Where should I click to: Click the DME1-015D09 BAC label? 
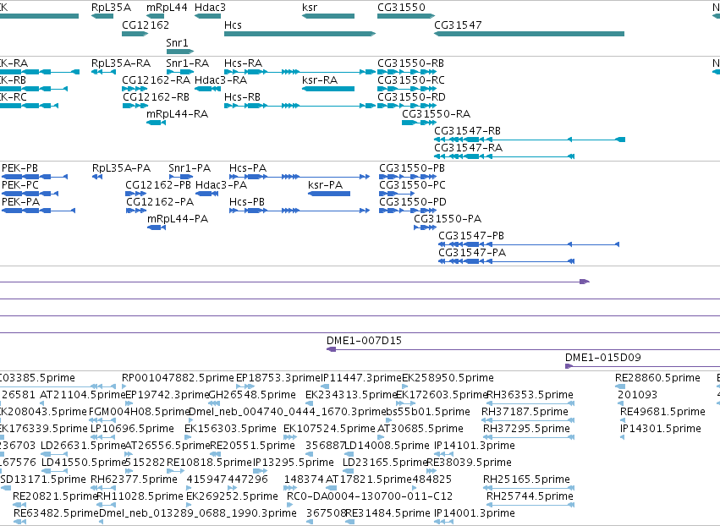pos(603,358)
